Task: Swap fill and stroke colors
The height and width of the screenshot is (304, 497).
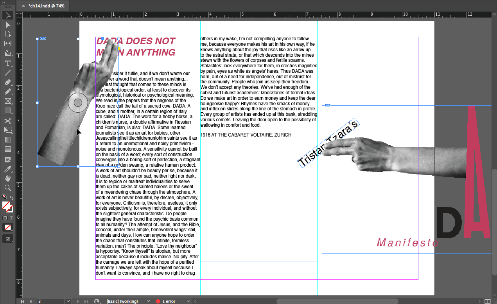Action: click(12, 198)
